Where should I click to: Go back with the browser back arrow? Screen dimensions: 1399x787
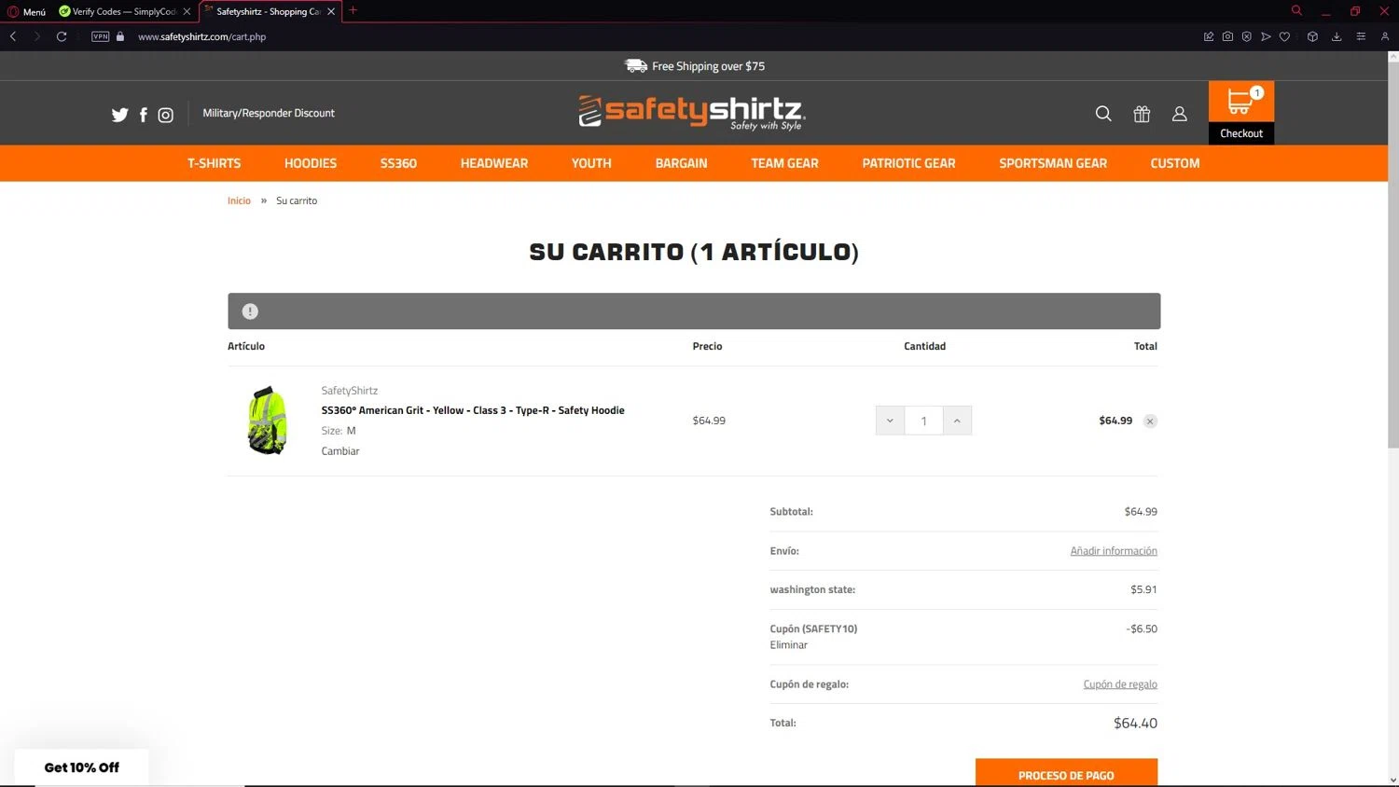pyautogui.click(x=13, y=36)
